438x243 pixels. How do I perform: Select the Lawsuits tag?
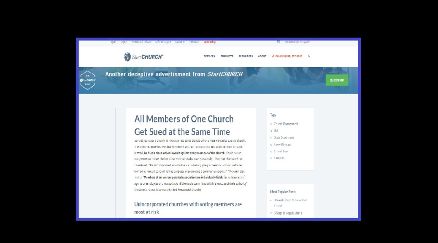(279, 158)
